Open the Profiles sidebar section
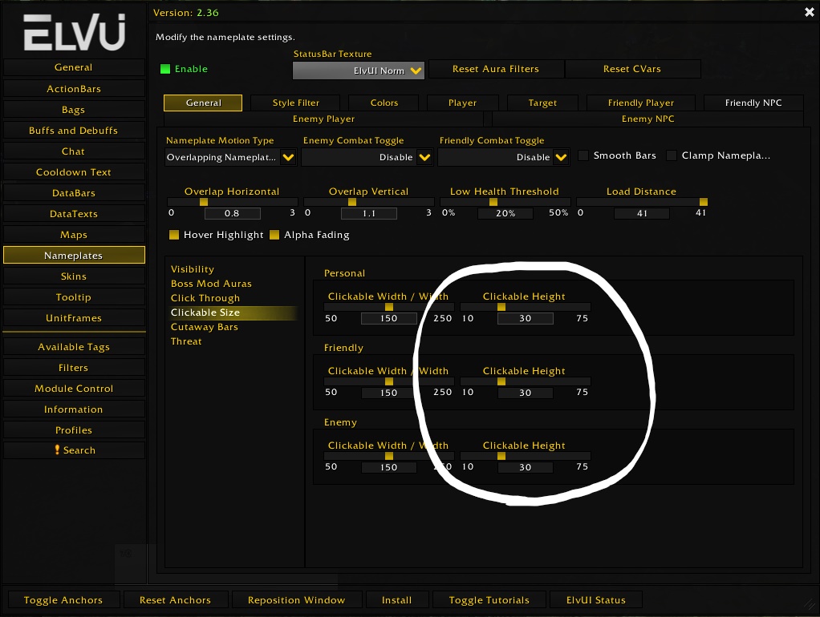Viewport: 820px width, 617px height. [x=74, y=430]
